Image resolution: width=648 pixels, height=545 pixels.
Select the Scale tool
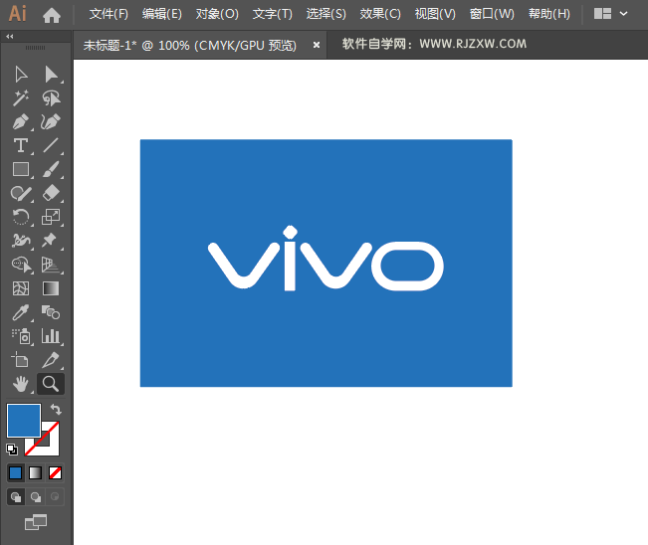point(51,217)
